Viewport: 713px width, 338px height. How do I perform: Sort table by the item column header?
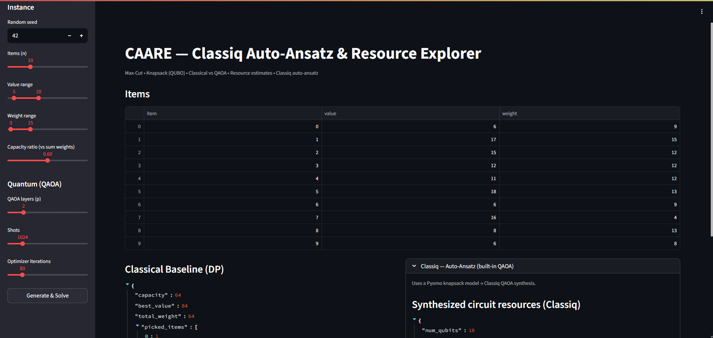click(233, 113)
